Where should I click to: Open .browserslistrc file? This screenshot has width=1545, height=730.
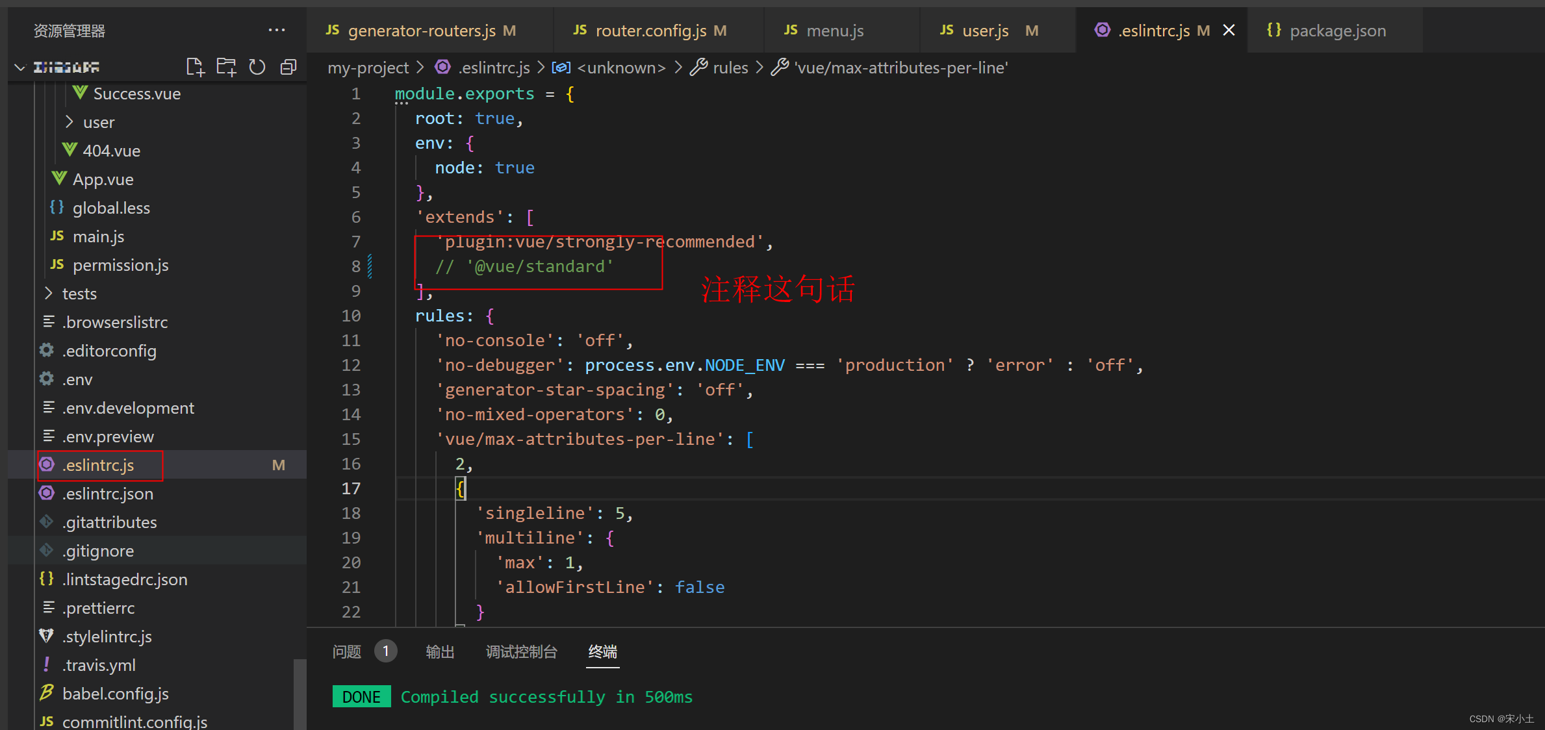tap(115, 322)
